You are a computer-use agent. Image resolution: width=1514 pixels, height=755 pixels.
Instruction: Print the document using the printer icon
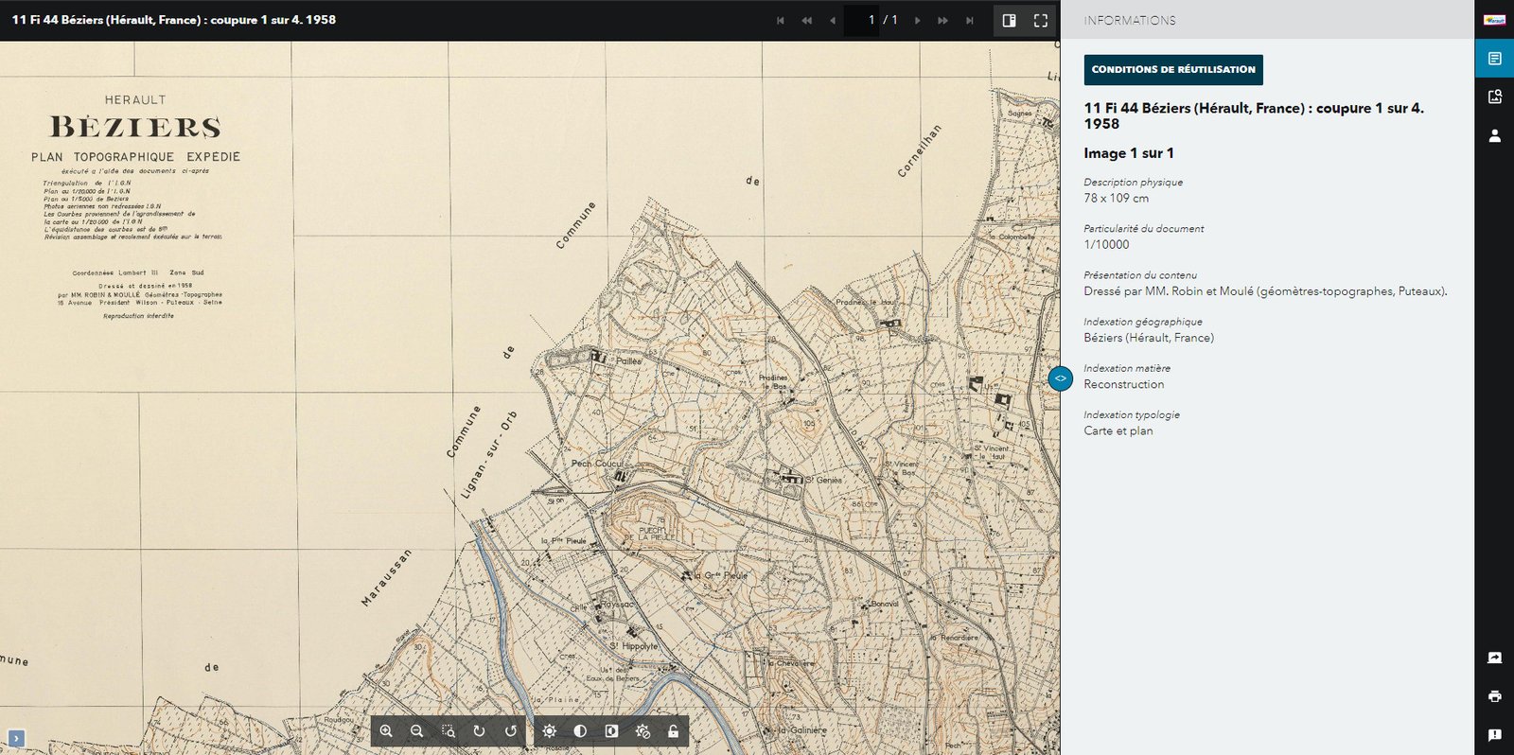click(x=1494, y=696)
